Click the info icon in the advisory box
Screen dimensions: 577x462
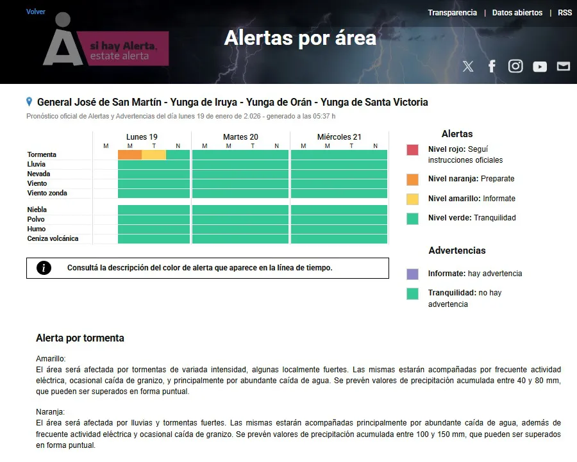click(43, 268)
